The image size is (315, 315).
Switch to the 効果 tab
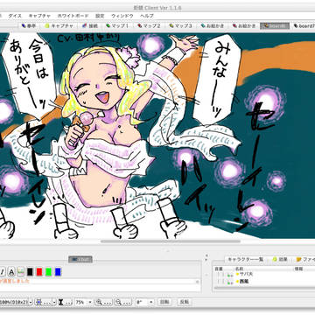click(280, 259)
